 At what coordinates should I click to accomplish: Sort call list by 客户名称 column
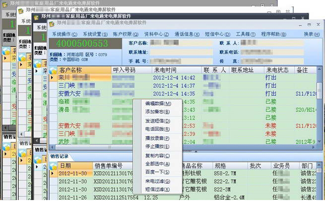pyautogui.click(x=84, y=70)
